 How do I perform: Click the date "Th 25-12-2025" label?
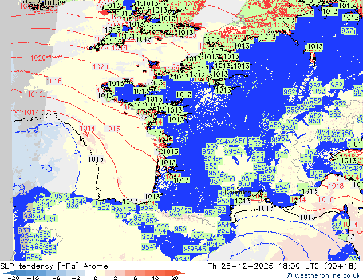pos(240,266)
